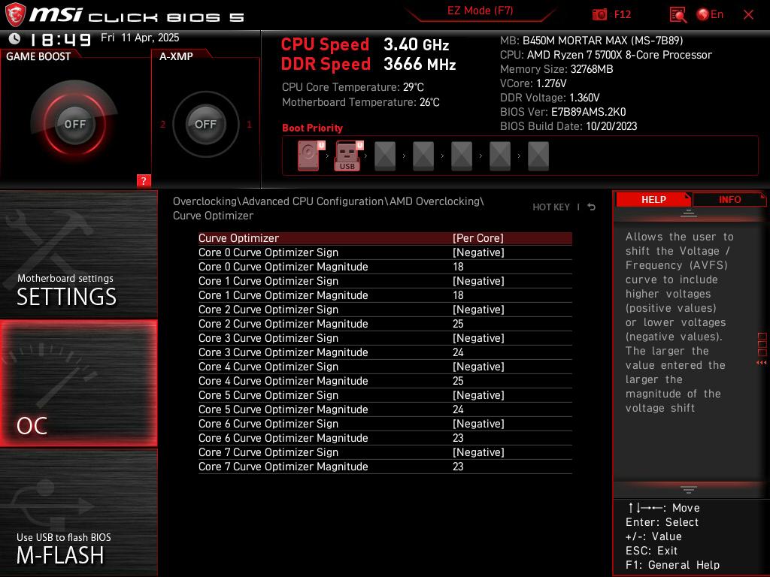Screen dimensions: 770x577
Task: Take a screenshot with the F12 camera icon
Action: (599, 15)
